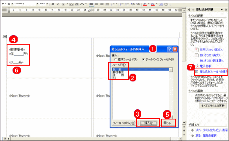Select the データベース フィールド(D) radio button

[143, 60]
